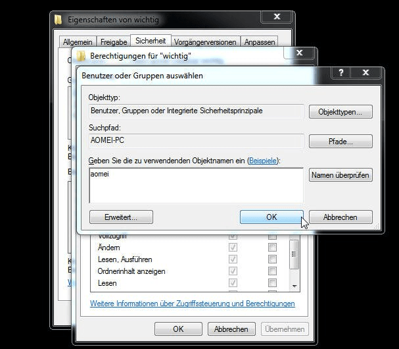Close the Eigenschaften von wichtig window
Screen dimensions: 399x349
pyautogui.click(x=277, y=17)
